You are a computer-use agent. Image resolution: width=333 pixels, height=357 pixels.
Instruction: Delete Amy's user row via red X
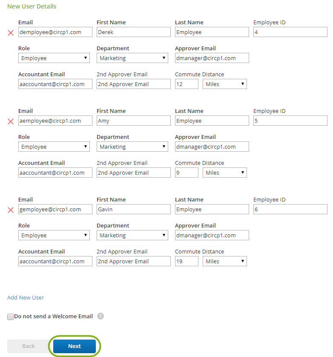(x=10, y=121)
